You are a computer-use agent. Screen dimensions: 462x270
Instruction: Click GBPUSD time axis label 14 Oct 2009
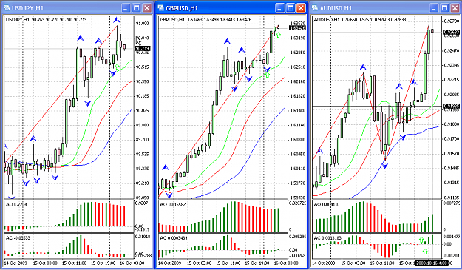coord(170,263)
